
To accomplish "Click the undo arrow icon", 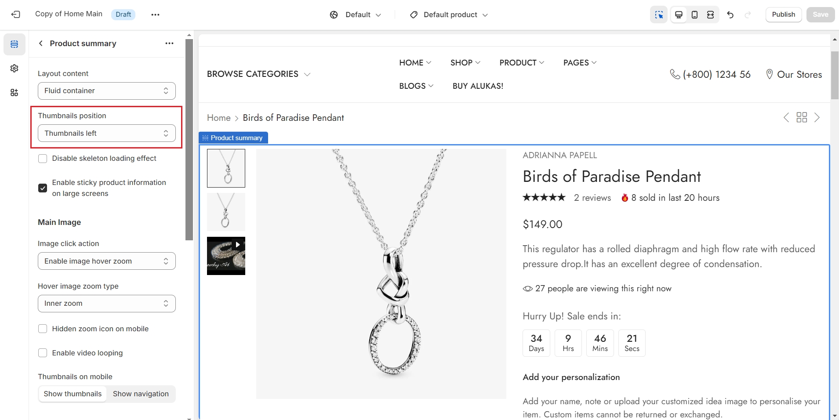I will point(730,14).
